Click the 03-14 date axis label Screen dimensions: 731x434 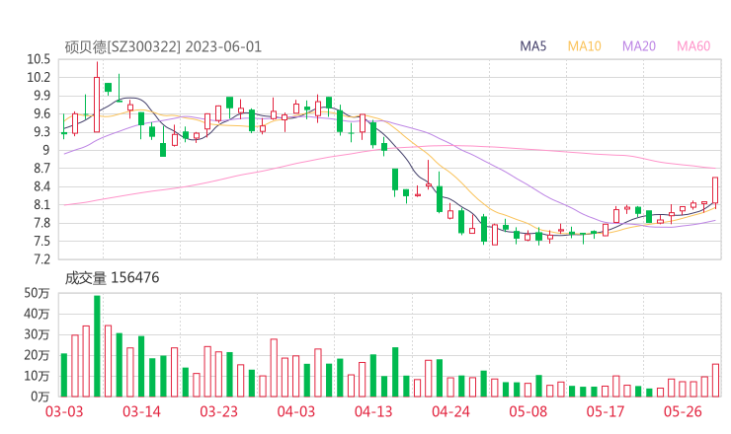141,411
